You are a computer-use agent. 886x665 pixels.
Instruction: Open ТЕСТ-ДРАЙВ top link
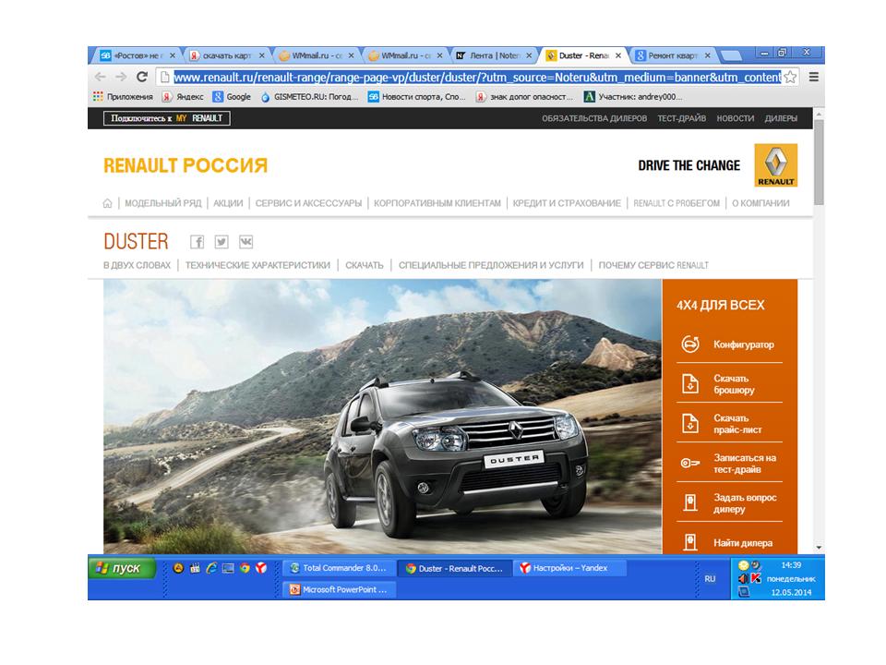[681, 118]
